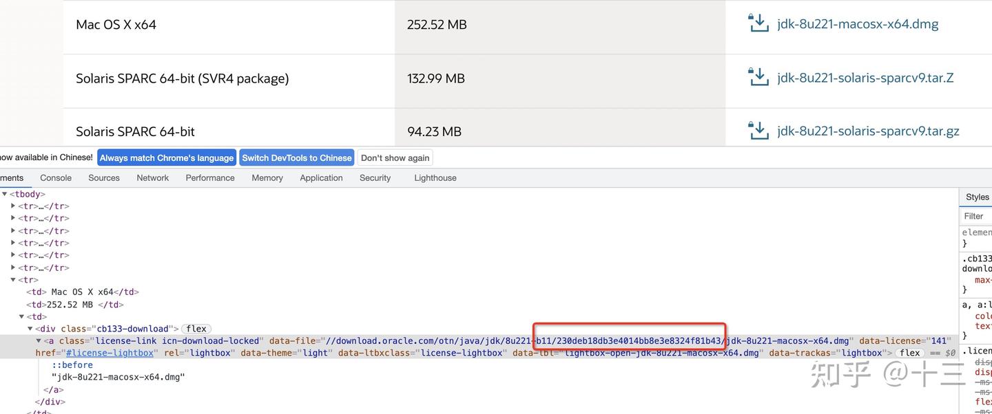Screen dimensions: 992x414
Task: Dismiss with Don't show again button
Action: click(395, 157)
